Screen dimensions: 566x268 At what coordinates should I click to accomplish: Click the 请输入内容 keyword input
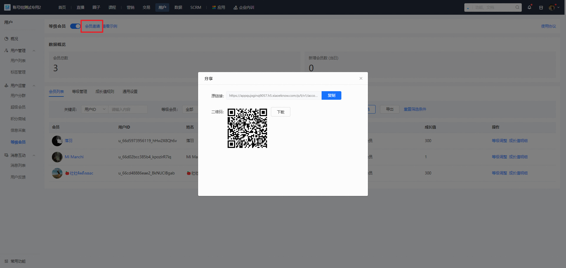tap(128, 109)
